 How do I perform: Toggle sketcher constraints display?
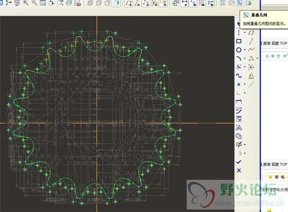click(193, 3)
